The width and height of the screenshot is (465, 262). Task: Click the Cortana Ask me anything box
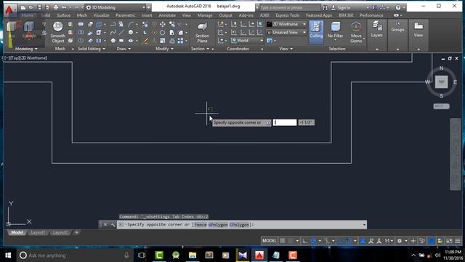(x=74, y=255)
